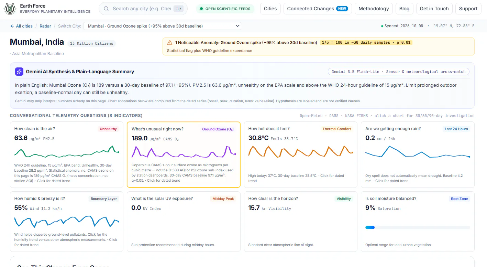Viewport: 487px width, 267px height.
Task: Open the Cities nav item
Action: [x=270, y=9]
